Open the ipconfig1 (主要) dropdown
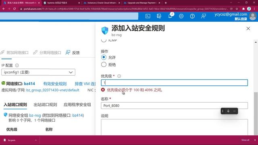The image size is (258, 145). point(38,72)
